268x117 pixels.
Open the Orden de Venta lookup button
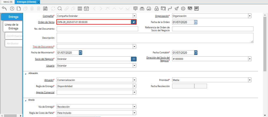[134, 22]
